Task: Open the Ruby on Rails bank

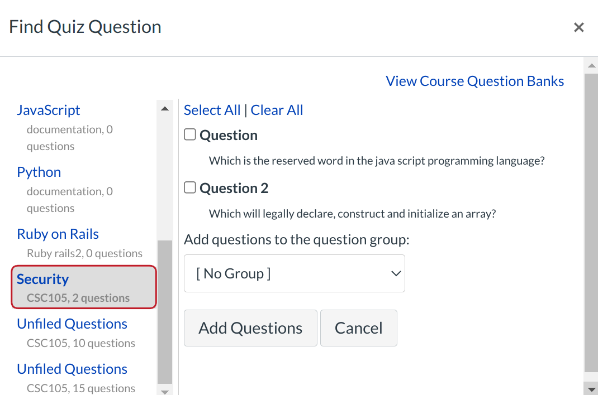Action: click(x=58, y=234)
